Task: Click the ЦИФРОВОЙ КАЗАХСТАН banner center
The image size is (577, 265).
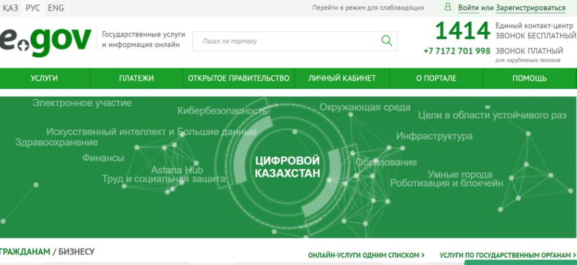Action: [x=287, y=167]
